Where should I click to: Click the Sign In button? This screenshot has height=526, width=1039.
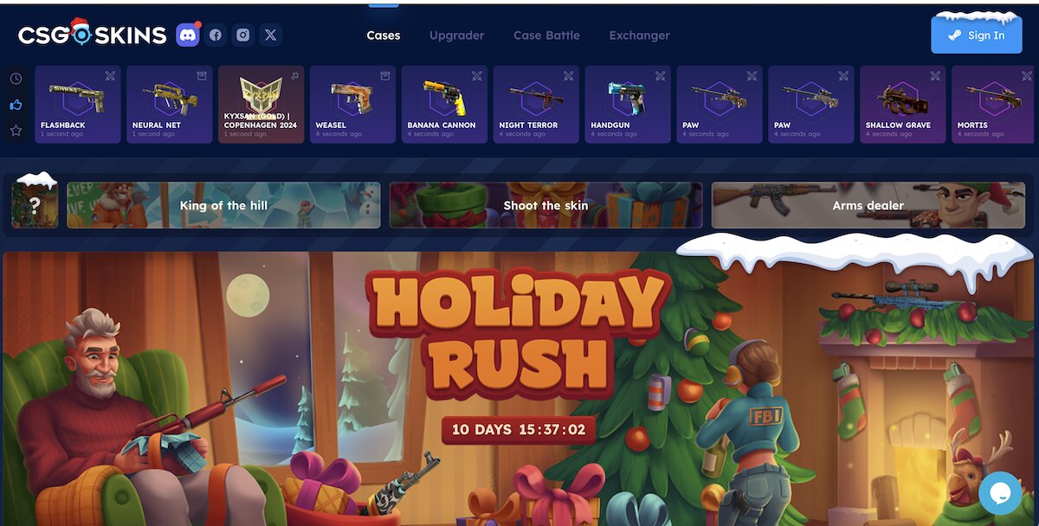[977, 35]
